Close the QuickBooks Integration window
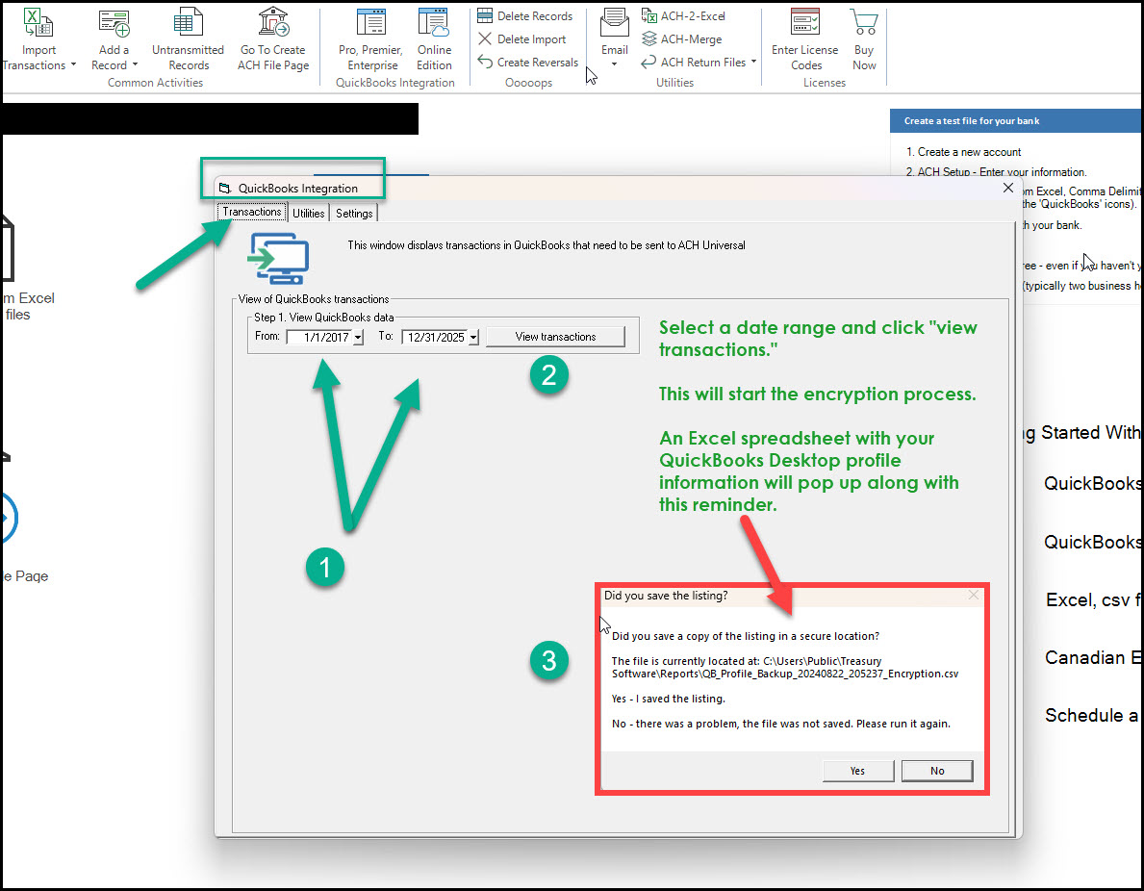This screenshot has width=1144, height=891. click(x=1007, y=189)
